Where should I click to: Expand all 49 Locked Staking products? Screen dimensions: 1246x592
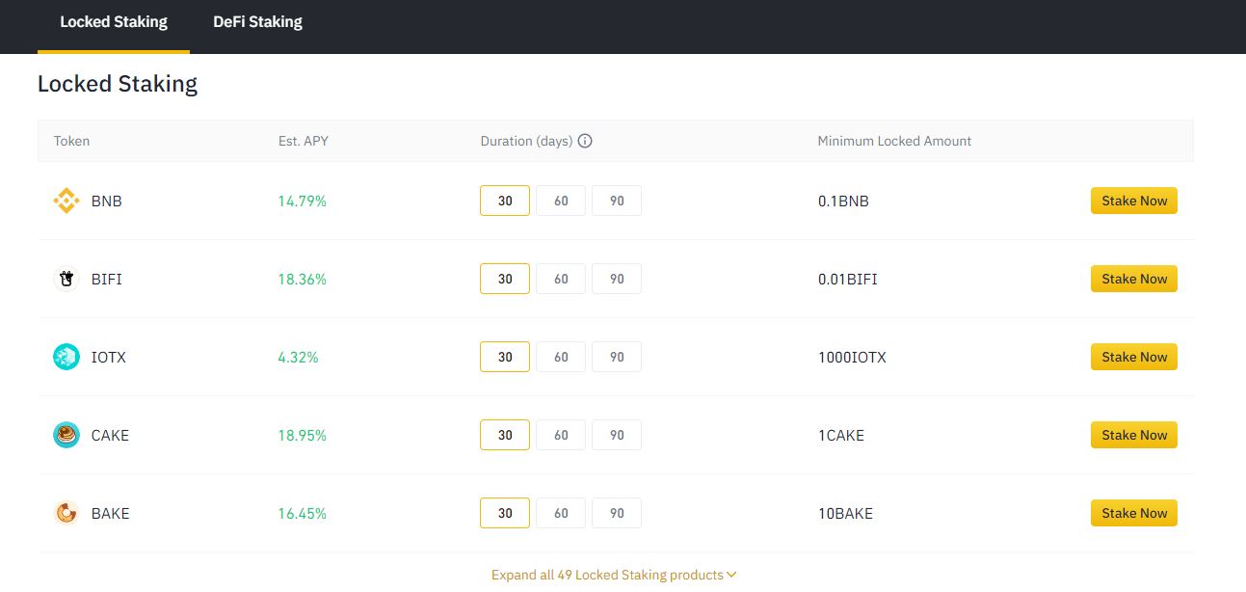[614, 575]
